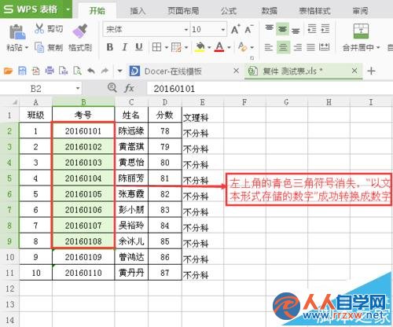Open the font color dropdown arrow
The image size is (393, 327).
229,47
